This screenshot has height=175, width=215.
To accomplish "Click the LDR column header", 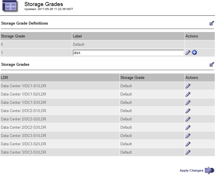I will coord(4,77).
